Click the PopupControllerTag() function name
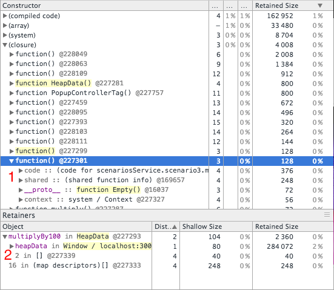The image size is (334, 290). click(91, 93)
